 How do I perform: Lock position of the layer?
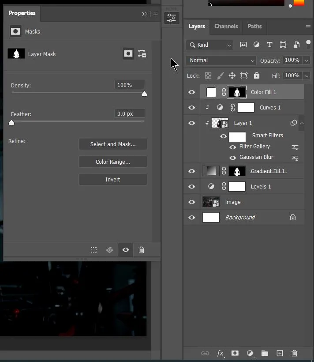(232, 75)
